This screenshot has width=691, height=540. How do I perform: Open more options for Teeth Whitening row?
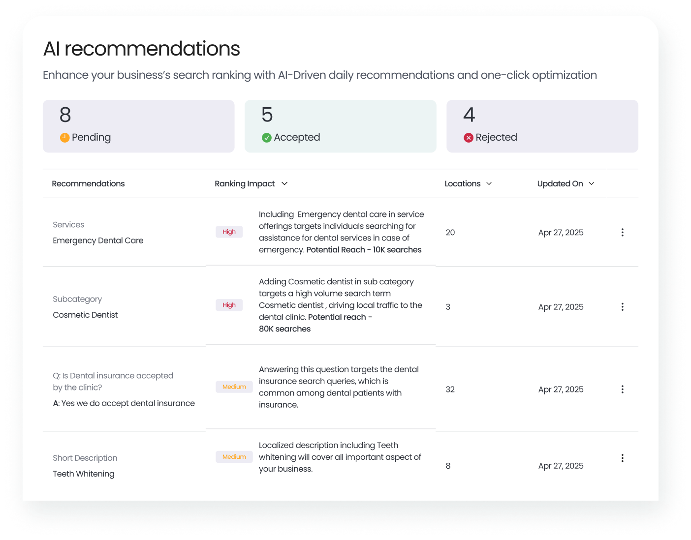coord(622,458)
